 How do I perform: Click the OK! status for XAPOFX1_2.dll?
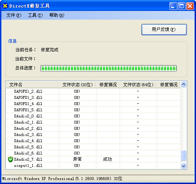77,91
